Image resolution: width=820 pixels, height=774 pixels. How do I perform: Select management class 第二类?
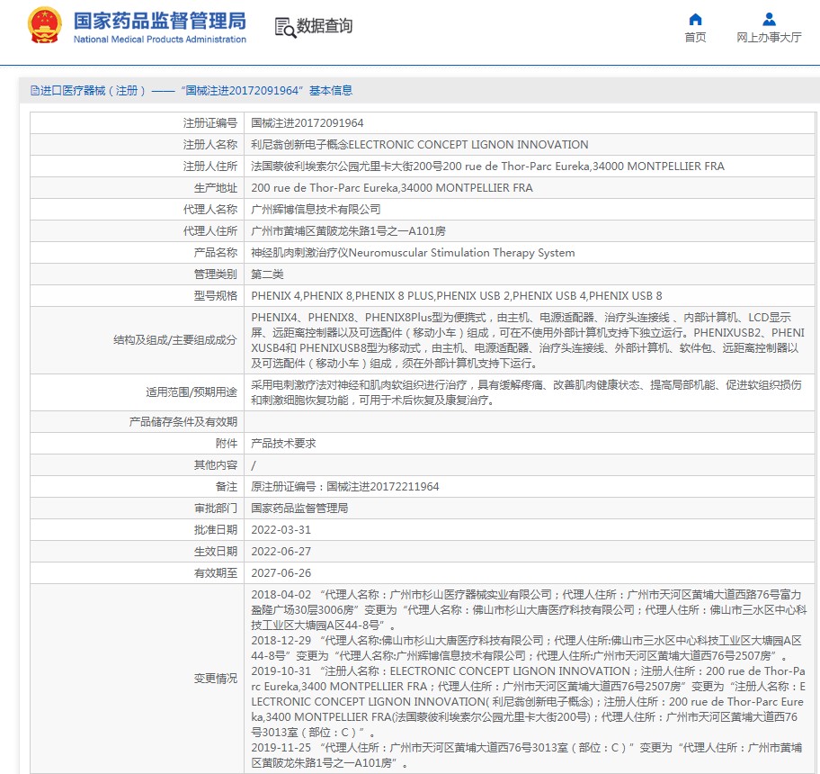(267, 274)
